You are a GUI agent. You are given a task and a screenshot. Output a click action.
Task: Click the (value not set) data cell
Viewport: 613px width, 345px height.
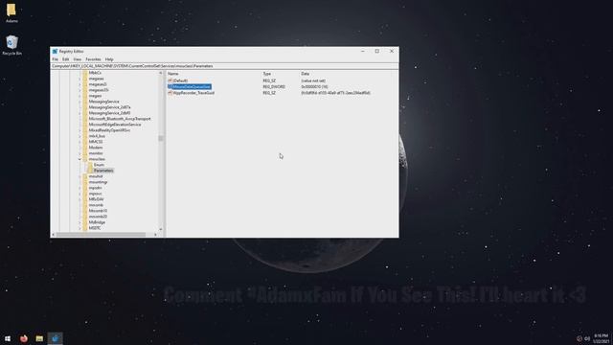(x=313, y=80)
